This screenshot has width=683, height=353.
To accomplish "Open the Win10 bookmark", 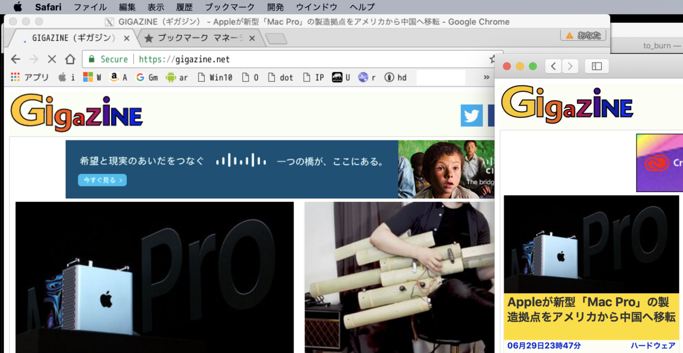I will pos(215,77).
